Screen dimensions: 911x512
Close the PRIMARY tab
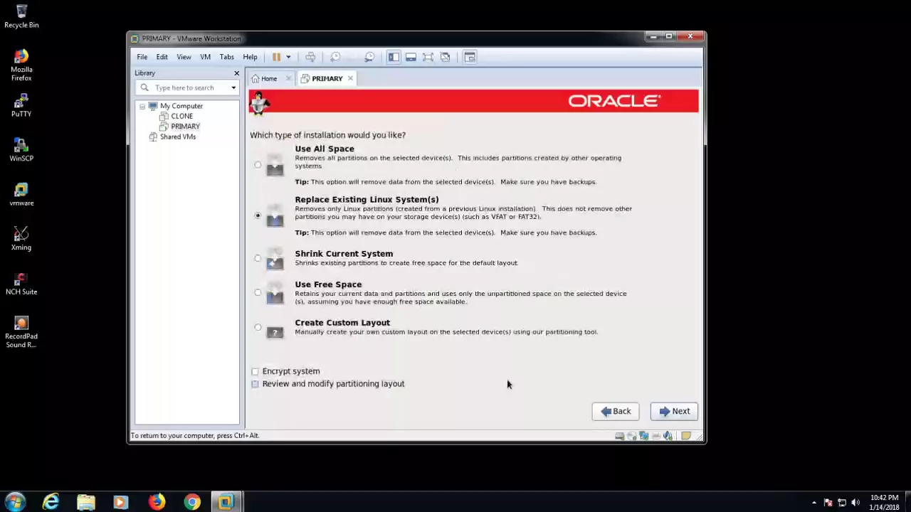tap(350, 78)
